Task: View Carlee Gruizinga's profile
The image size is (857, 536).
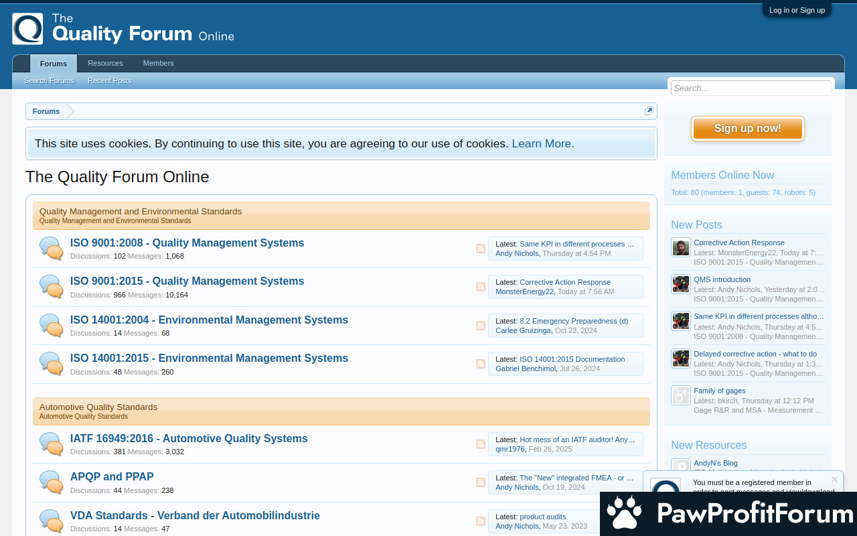Action: click(x=523, y=330)
